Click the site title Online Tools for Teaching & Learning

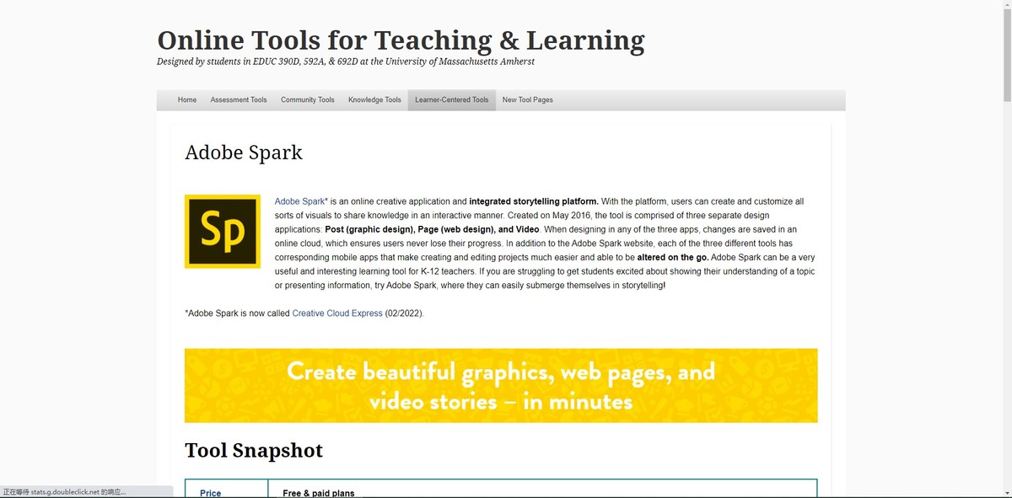(x=401, y=40)
